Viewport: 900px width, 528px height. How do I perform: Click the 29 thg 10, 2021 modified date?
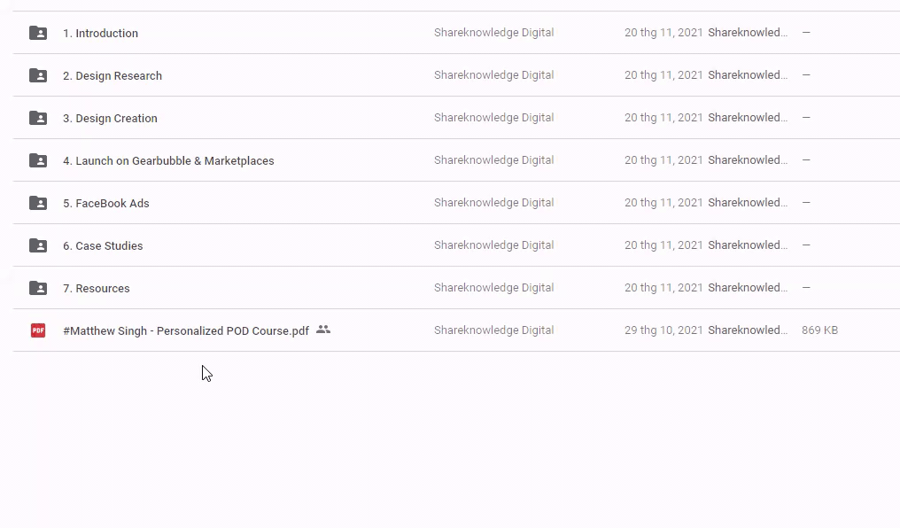[x=663, y=330]
